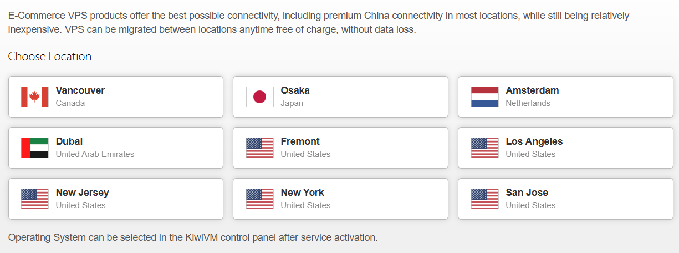Click the Canada flag icon

pyautogui.click(x=34, y=97)
